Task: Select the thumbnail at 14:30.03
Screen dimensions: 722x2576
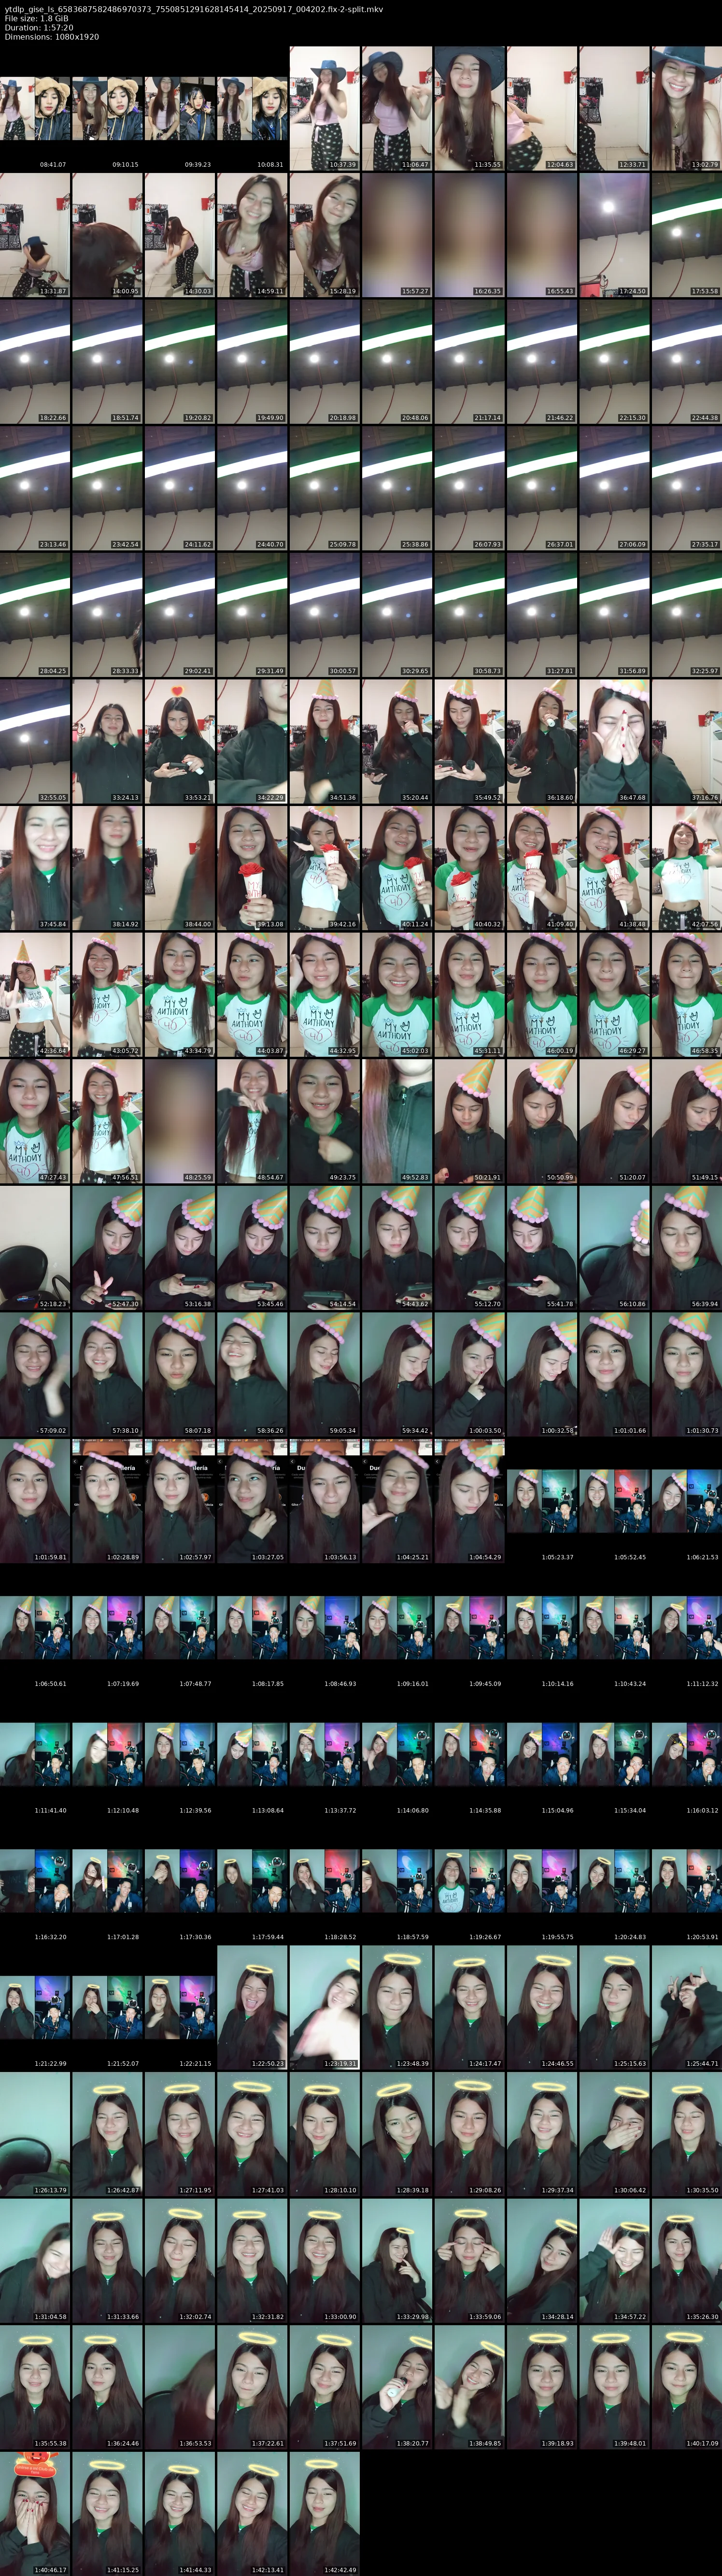Action: [x=180, y=235]
